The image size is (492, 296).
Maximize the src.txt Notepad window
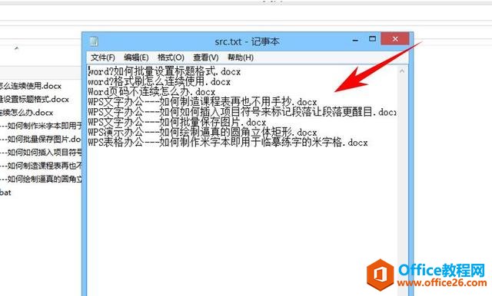coord(372,39)
